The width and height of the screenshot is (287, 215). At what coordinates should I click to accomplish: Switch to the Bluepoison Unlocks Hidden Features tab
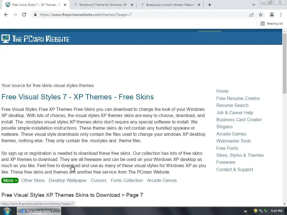[x=170, y=5]
